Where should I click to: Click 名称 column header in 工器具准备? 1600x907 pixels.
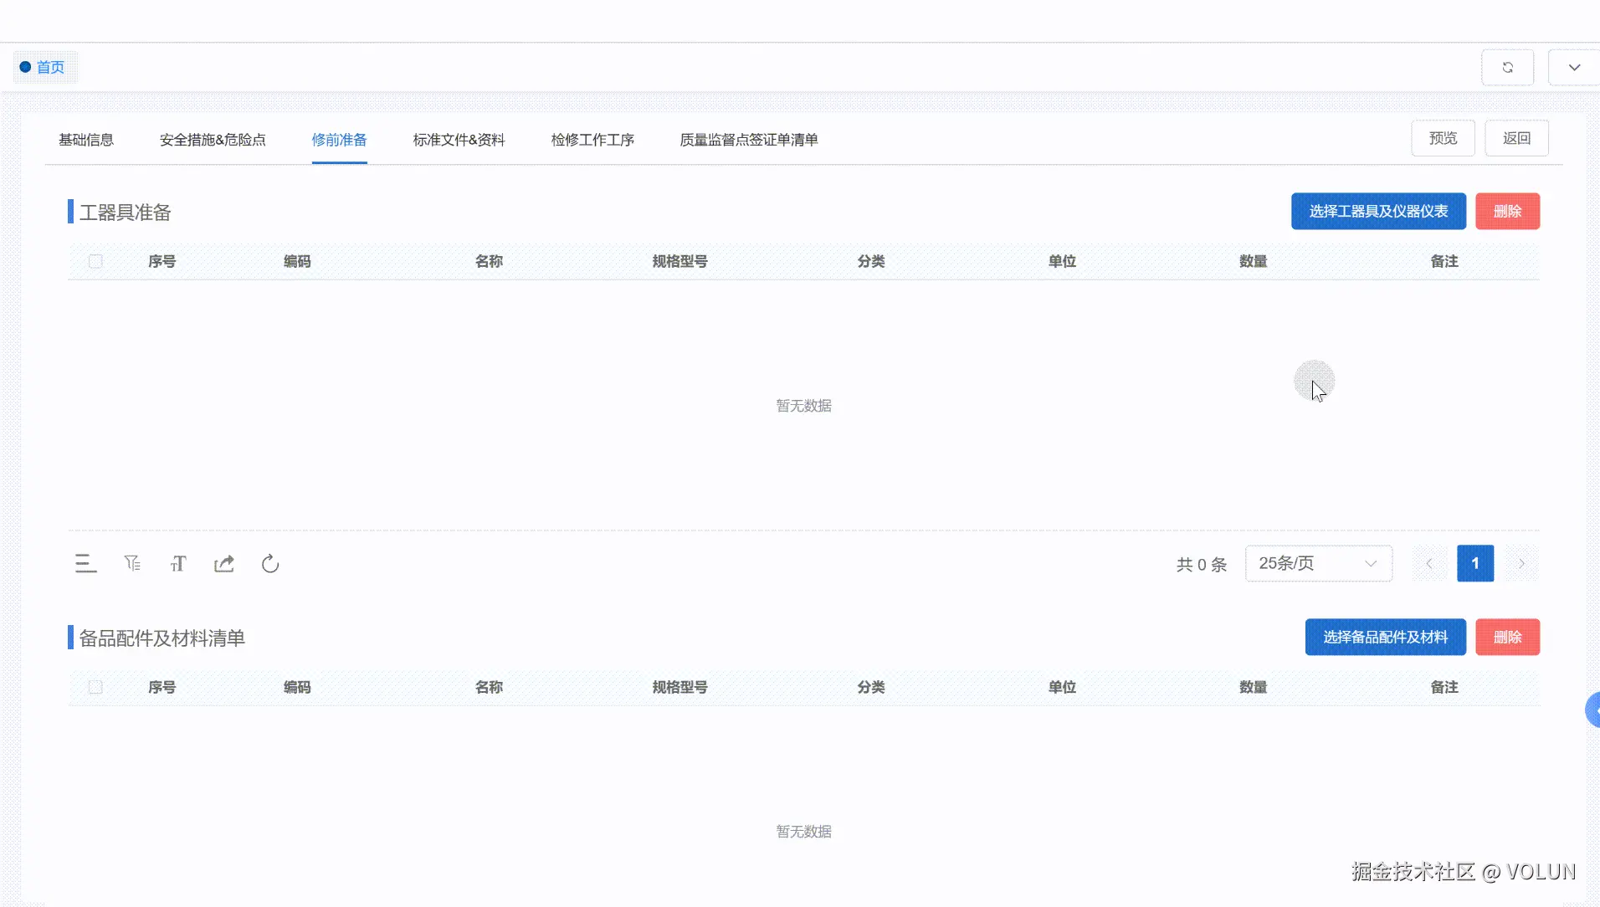tap(489, 262)
